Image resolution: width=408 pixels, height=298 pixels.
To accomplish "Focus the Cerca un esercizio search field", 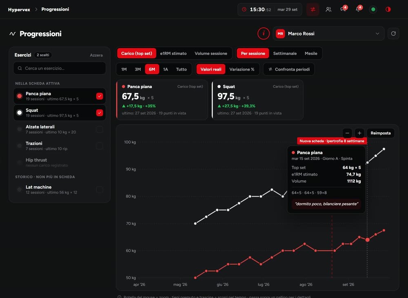I will [60, 68].
